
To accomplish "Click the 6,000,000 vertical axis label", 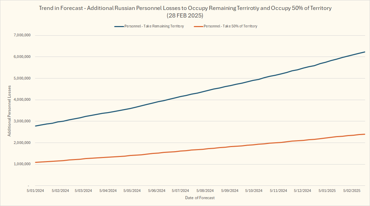I will [x=22, y=57].
